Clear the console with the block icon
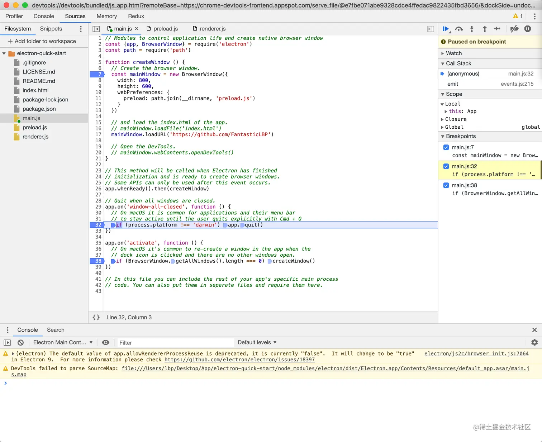 pyautogui.click(x=21, y=343)
